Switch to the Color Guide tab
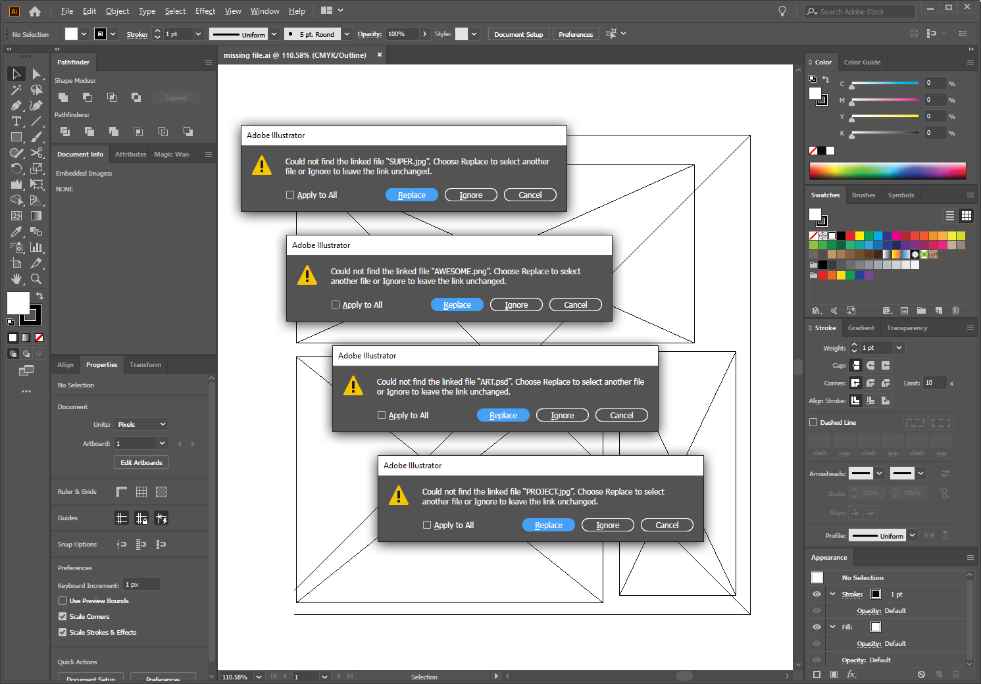 (x=862, y=62)
